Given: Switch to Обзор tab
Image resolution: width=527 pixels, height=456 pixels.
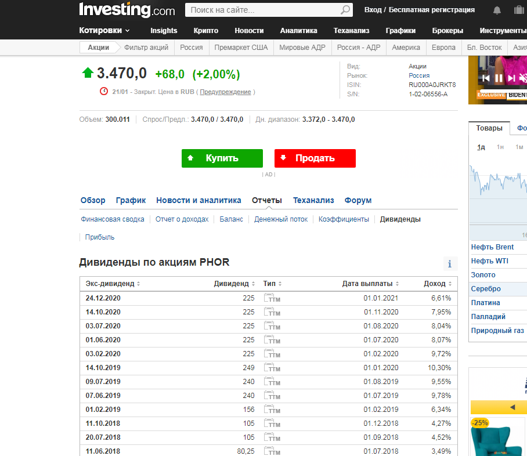Looking at the screenshot, I should click(93, 200).
